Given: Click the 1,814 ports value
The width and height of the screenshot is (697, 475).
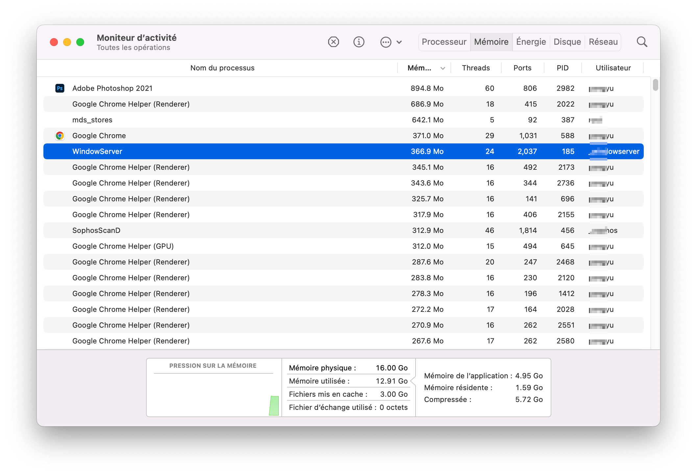Looking at the screenshot, I should tap(528, 230).
